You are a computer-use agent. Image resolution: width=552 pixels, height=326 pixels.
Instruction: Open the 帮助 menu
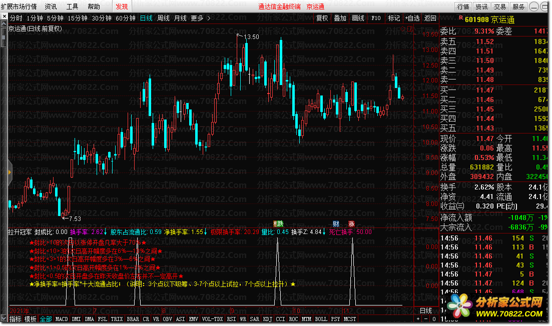pos(94,6)
